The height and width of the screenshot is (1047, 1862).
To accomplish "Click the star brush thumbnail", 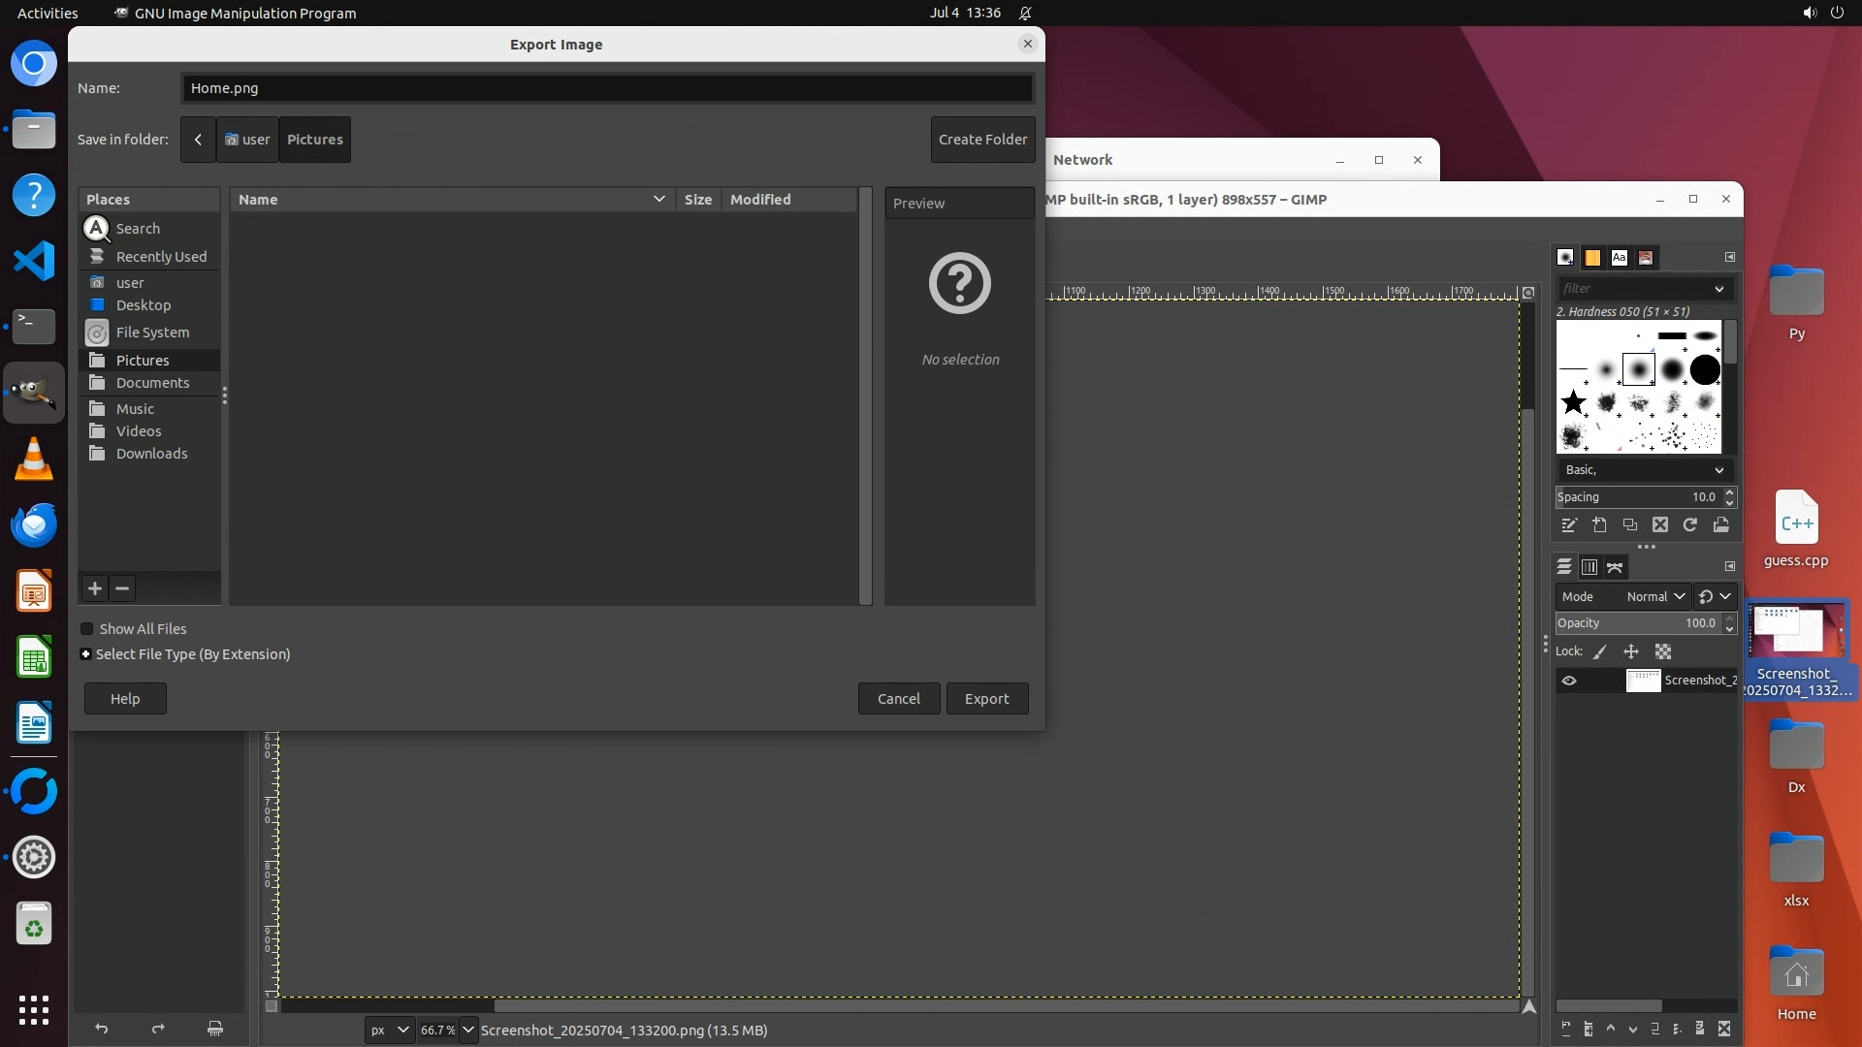I will (1573, 401).
